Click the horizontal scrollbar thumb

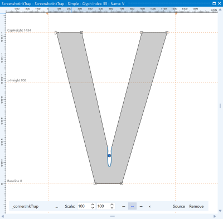[x=113, y=216]
